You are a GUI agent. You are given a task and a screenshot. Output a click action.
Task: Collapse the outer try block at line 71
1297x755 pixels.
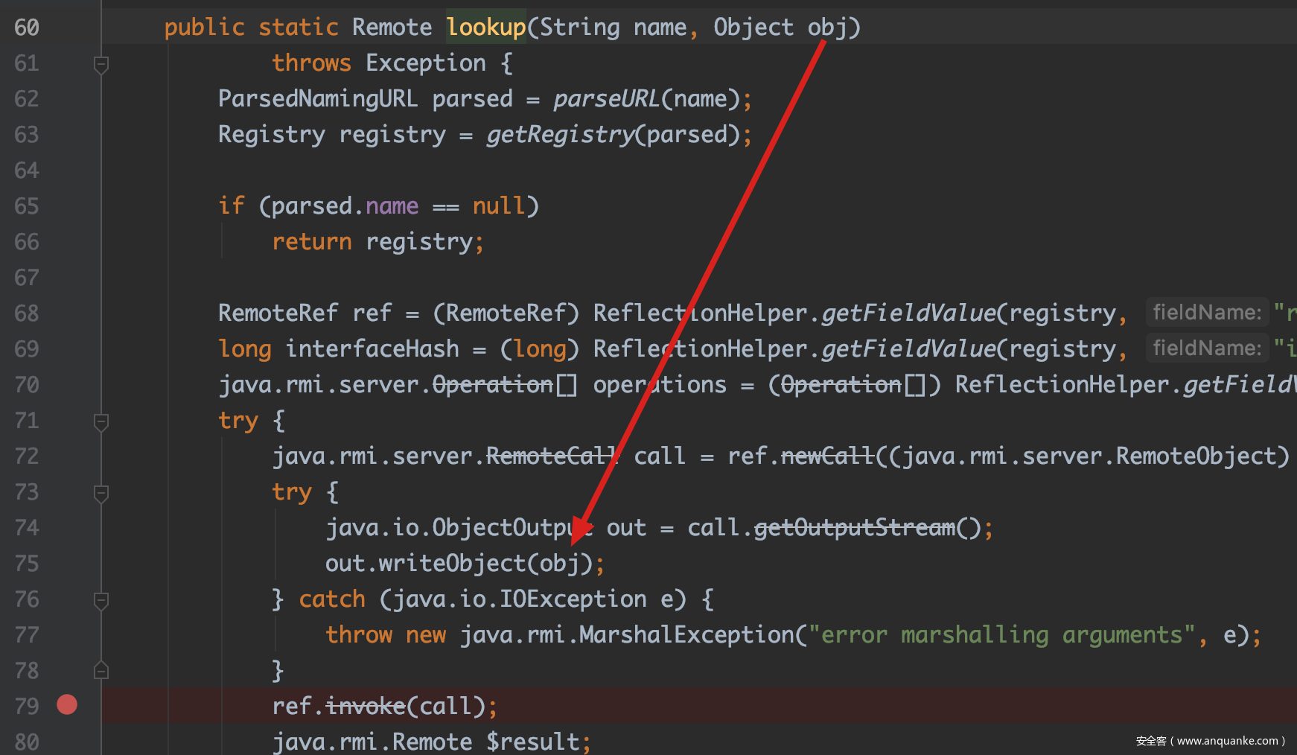[101, 421]
